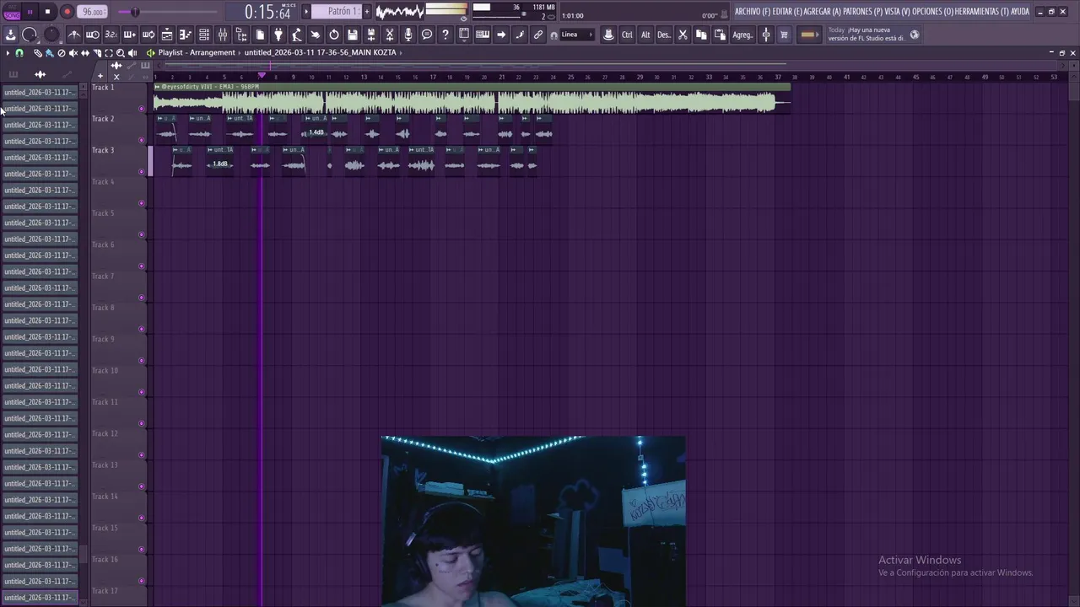Click the Track 1 label
Viewport: 1080px width, 607px height.
point(103,88)
